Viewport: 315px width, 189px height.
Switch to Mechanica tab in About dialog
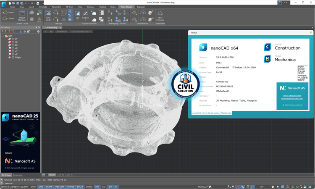[226, 113]
